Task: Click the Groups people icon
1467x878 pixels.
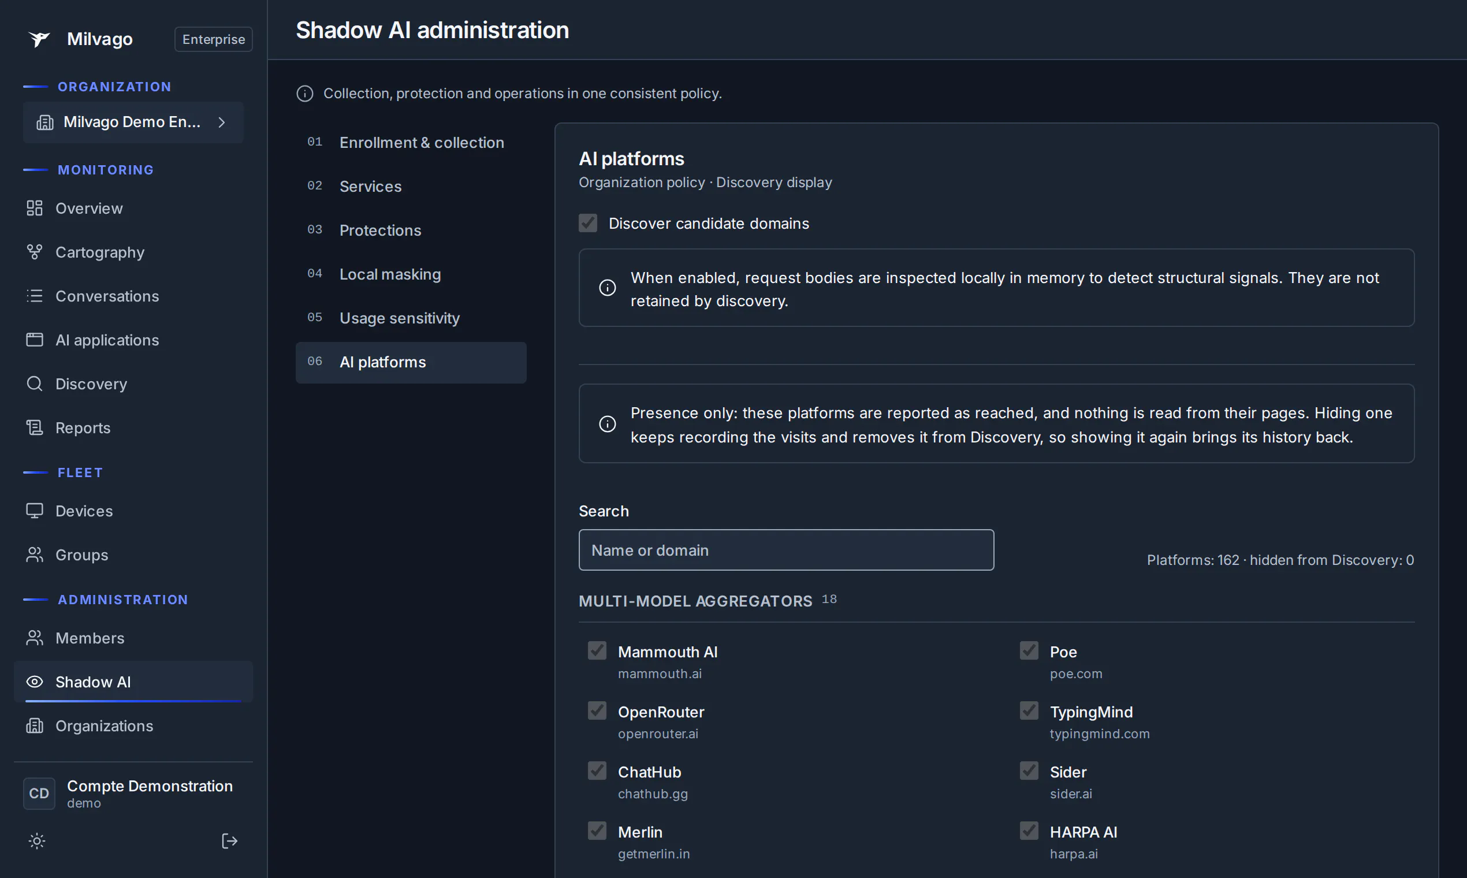Action: pyautogui.click(x=34, y=555)
